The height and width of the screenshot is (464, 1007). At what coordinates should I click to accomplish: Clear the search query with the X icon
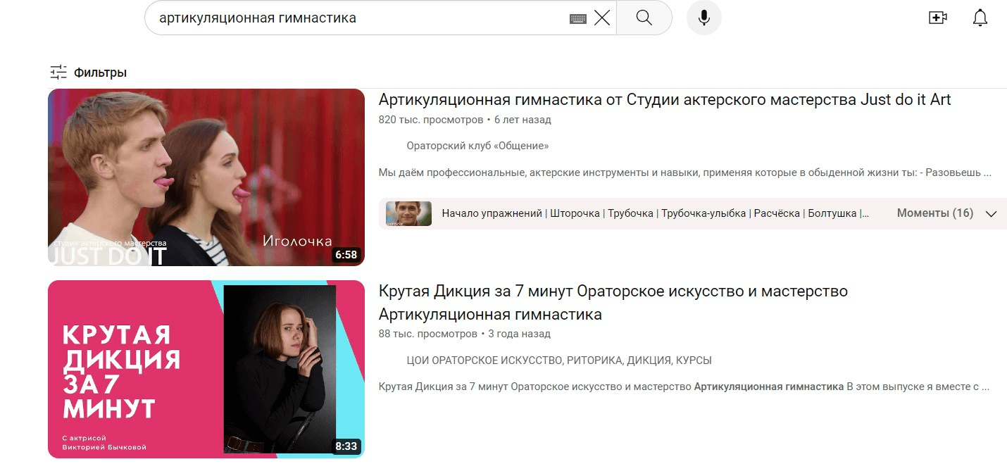[602, 18]
